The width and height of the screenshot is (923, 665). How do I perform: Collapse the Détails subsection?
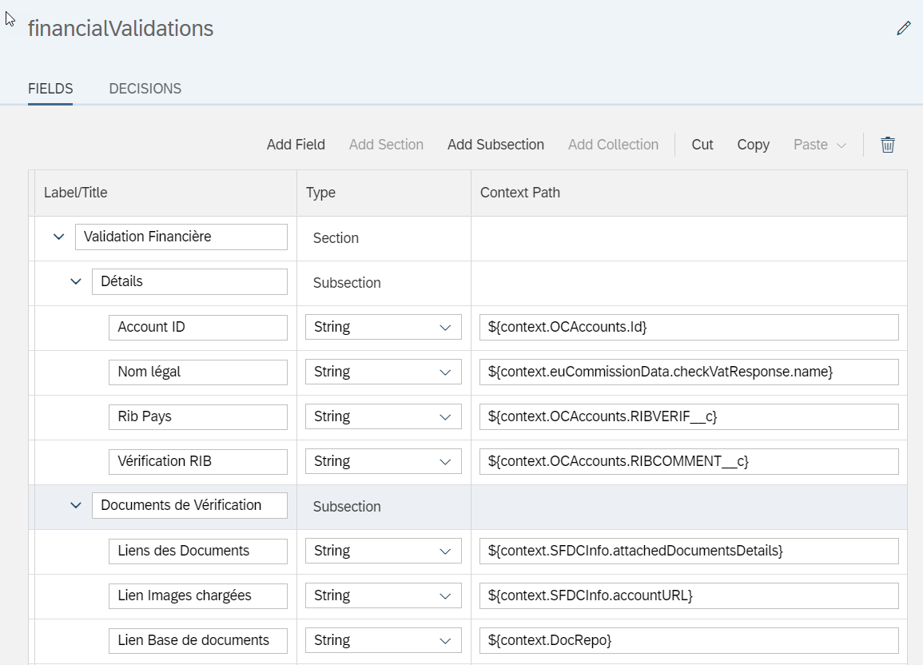pyautogui.click(x=76, y=281)
